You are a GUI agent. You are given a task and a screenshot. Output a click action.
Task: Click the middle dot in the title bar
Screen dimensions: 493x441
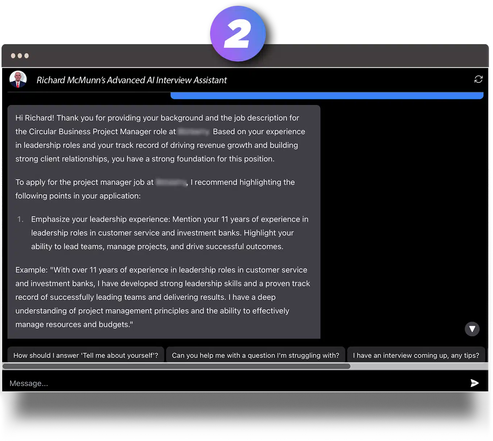pos(20,56)
